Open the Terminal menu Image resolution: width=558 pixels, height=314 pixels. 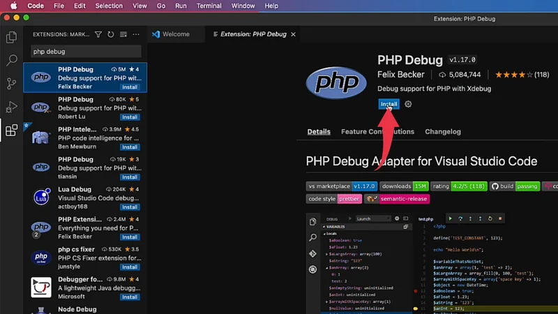tap(209, 6)
